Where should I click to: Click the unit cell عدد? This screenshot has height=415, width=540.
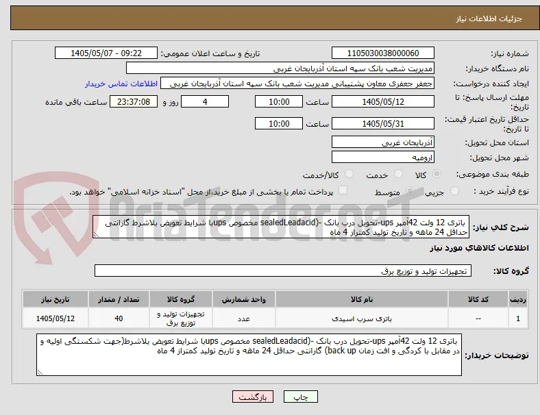244,318
